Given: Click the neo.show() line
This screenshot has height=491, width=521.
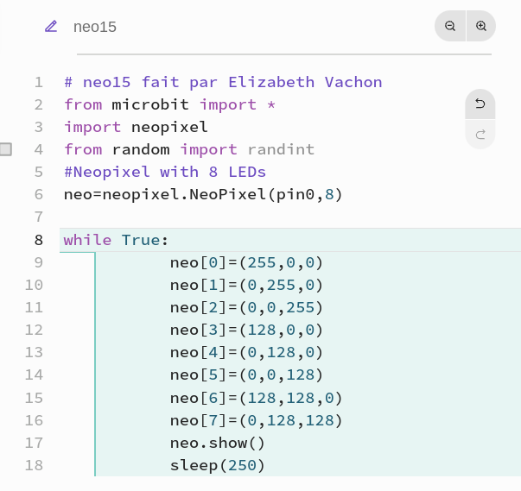Looking at the screenshot, I should 218,443.
